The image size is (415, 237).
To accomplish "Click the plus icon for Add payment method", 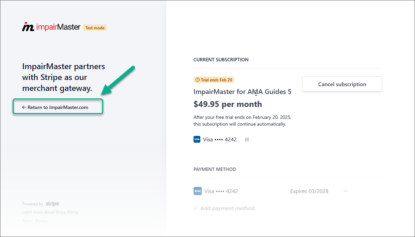I will click(196, 208).
